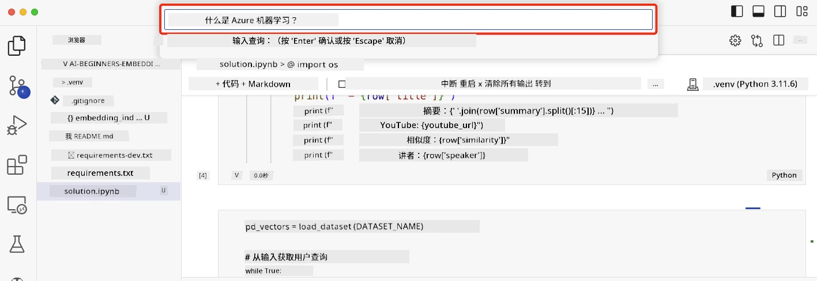Screen dimensions: 817x281
Task: Open the customize layout icon
Action: tap(802, 11)
